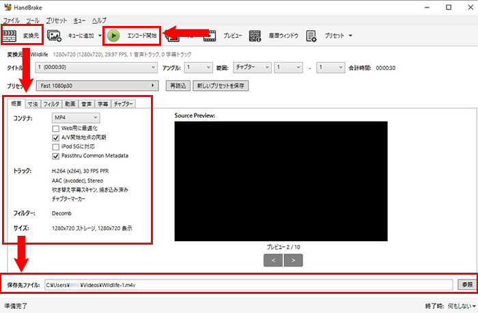478x313 pixels.
Task: Click the HandBrake app logo icon
Action: coord(8,8)
